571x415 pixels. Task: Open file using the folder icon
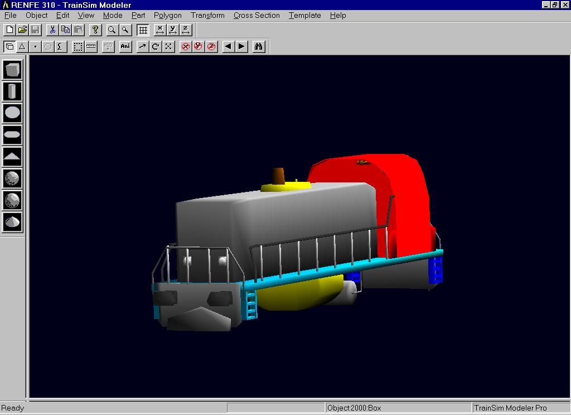coord(22,30)
